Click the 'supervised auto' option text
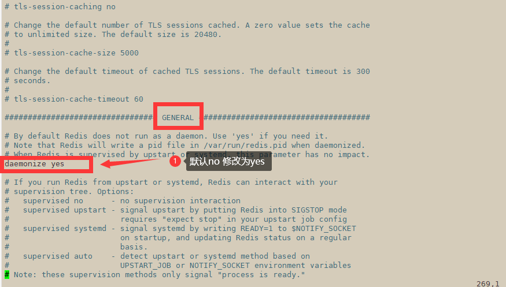Image resolution: width=506 pixels, height=287 pixels. [58, 256]
